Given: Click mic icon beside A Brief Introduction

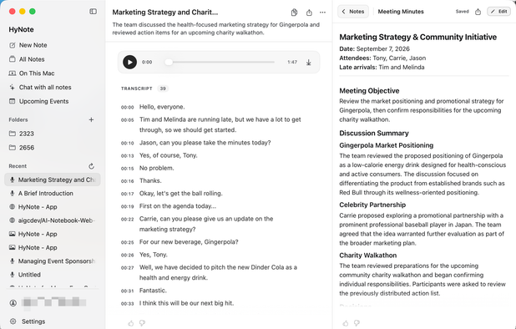Looking at the screenshot, I should click(x=13, y=194).
